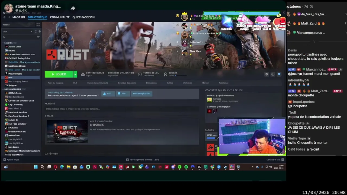This screenshot has height=195, width=347.
Task: Open the MAGASIN tab
Action: point(18,17)
